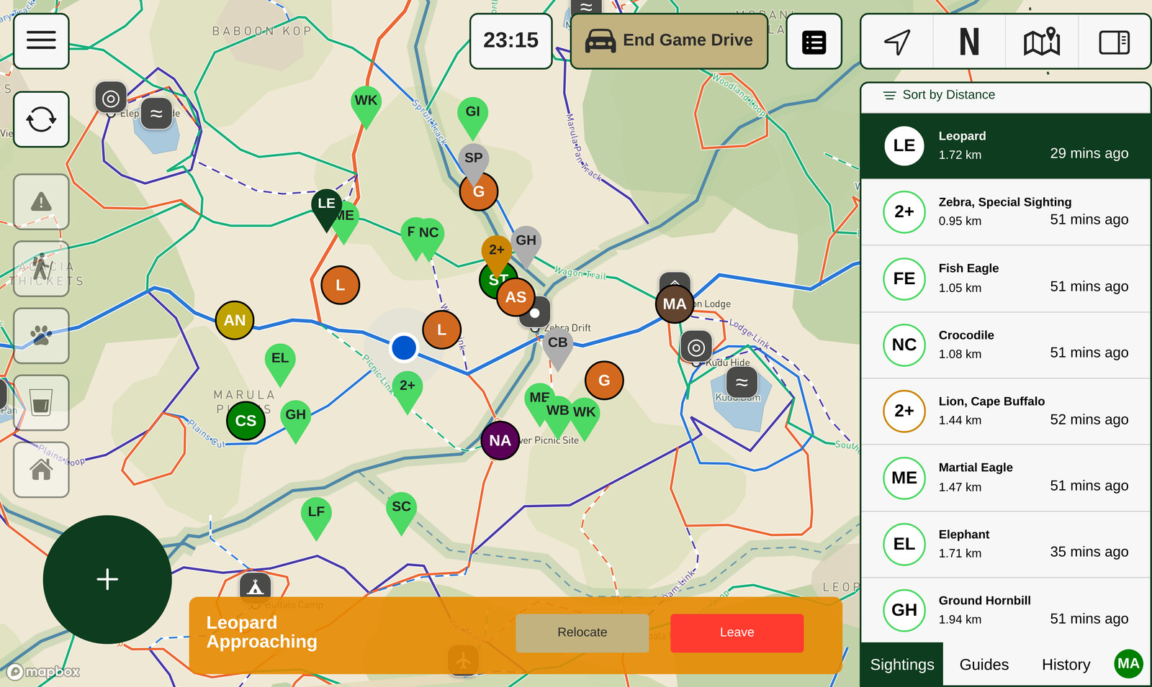Center map on my location arrow
Screen dimensions: 1152x687
897,42
